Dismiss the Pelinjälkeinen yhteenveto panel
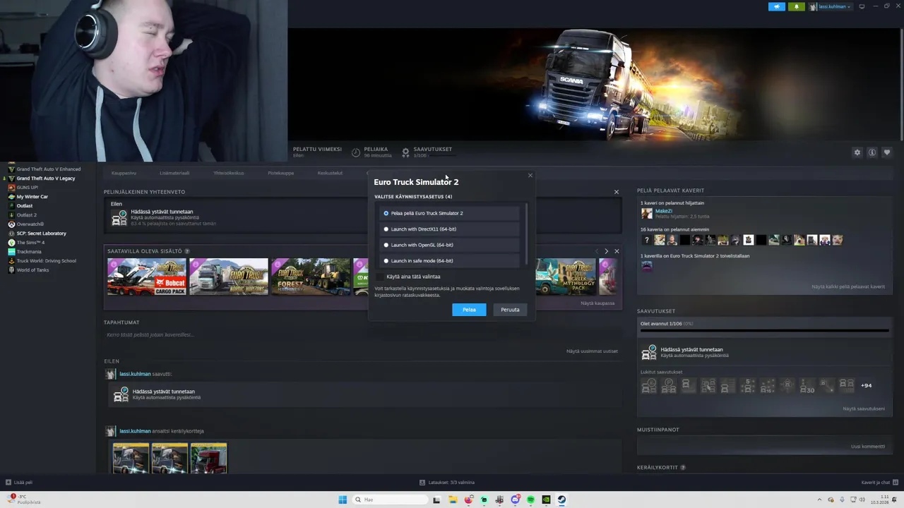The width and height of the screenshot is (904, 508). pyautogui.click(x=617, y=192)
